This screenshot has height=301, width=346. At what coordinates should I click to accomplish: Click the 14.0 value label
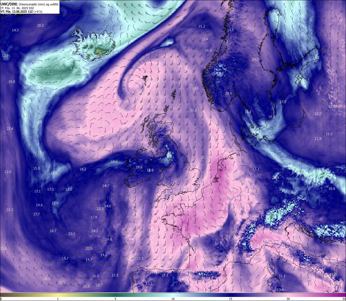(108, 206)
